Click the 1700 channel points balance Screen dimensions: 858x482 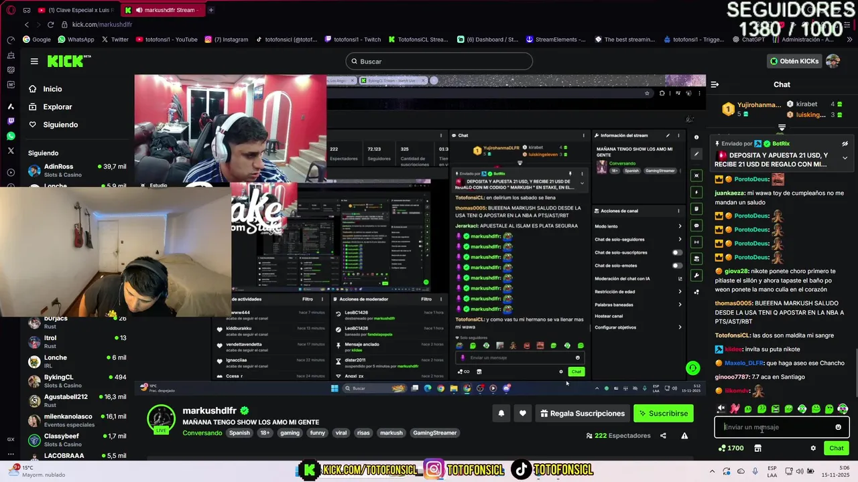click(x=731, y=449)
